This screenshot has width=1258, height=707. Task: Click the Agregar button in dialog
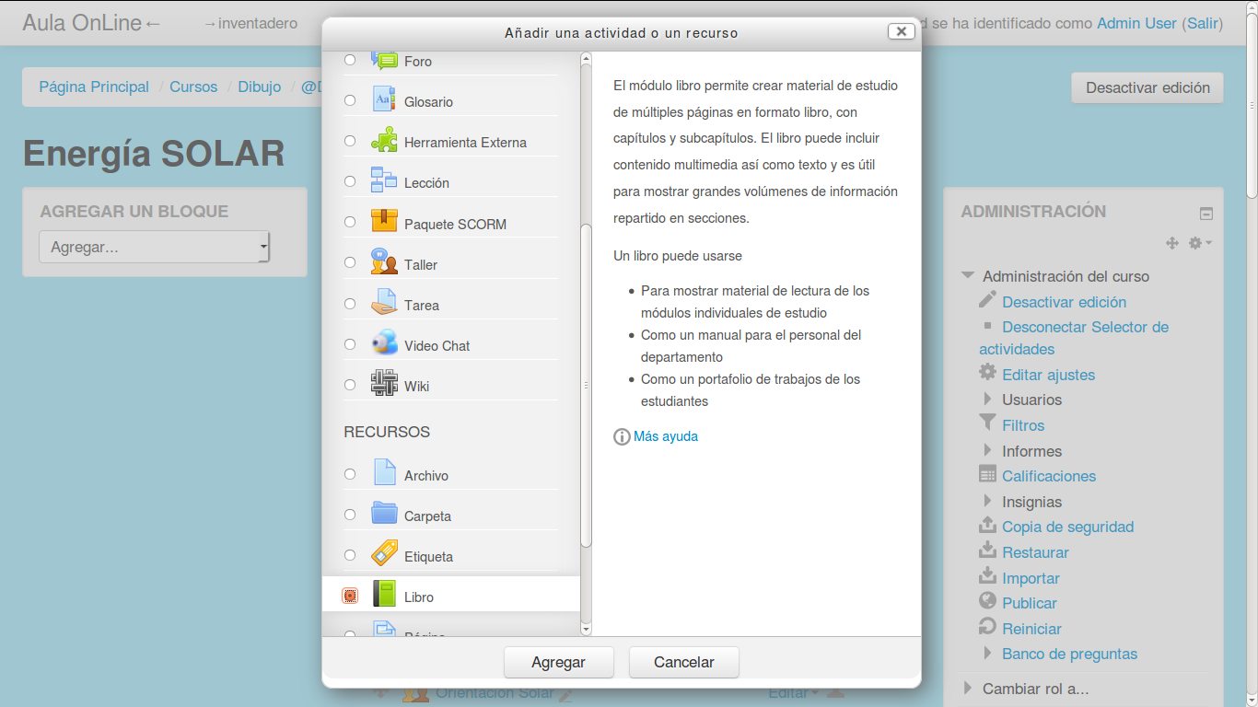(559, 662)
